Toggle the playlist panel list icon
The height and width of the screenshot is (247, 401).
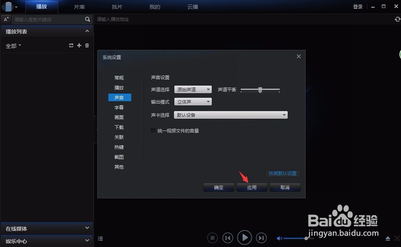tap(100, 239)
